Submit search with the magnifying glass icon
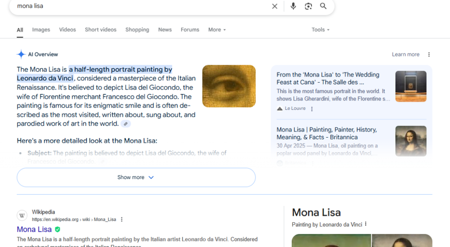This screenshot has height=247, width=450. tap(323, 6)
